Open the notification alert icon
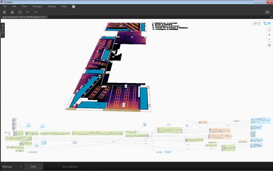This screenshot has height=171, width=273. point(74,6)
